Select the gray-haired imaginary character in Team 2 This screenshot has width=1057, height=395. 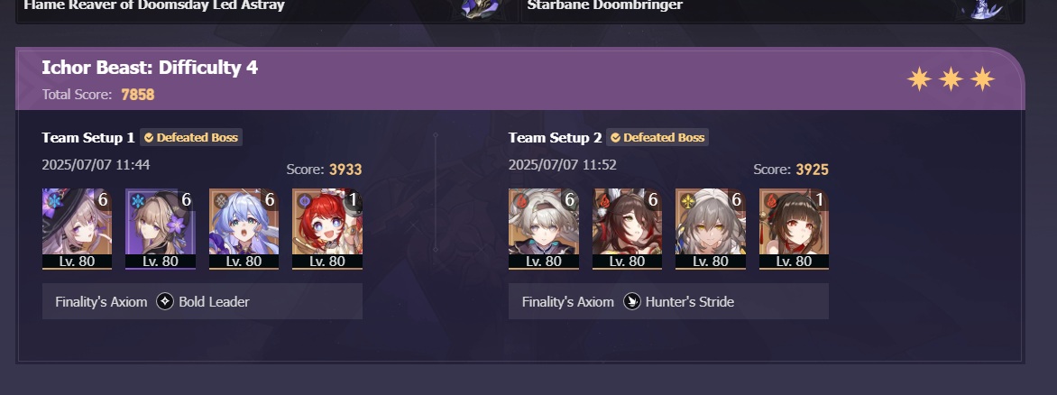(x=711, y=228)
